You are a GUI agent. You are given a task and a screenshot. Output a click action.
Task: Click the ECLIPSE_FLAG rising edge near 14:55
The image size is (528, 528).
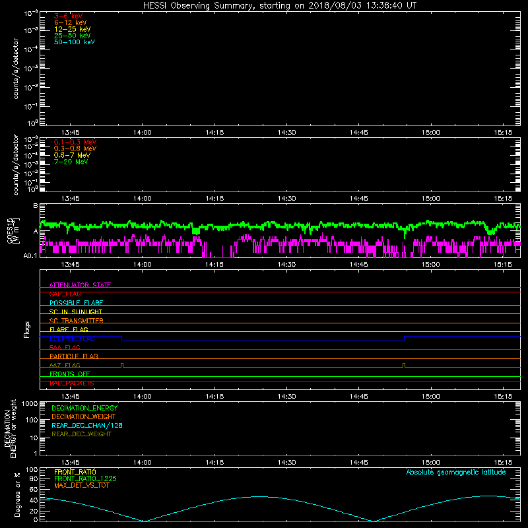point(404,339)
